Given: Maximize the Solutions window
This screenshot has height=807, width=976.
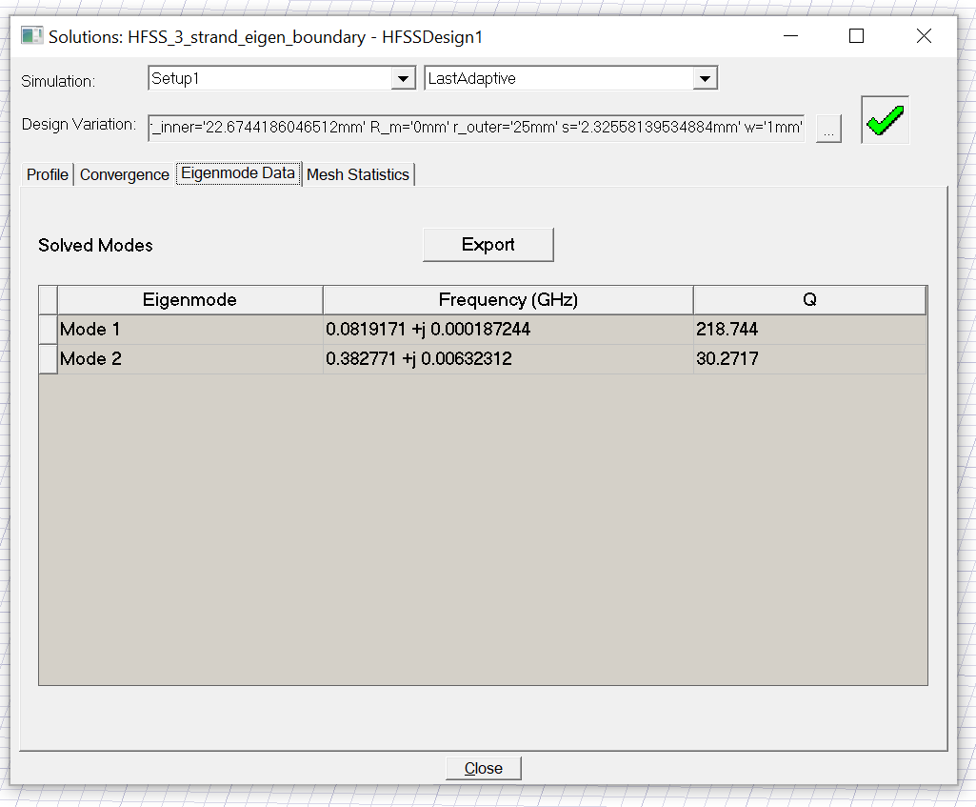Looking at the screenshot, I should (856, 36).
